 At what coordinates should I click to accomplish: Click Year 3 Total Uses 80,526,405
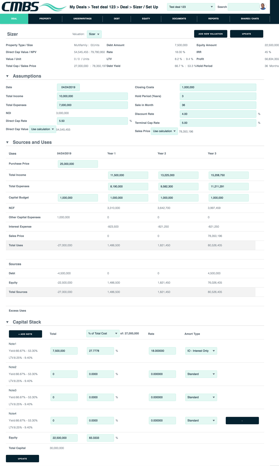215,245
